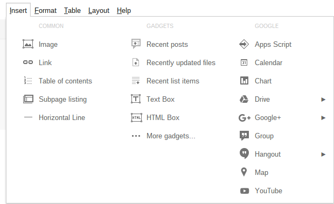This screenshot has width=334, height=204.
Task: Expand the Google+ submenu arrow
Action: [x=323, y=118]
